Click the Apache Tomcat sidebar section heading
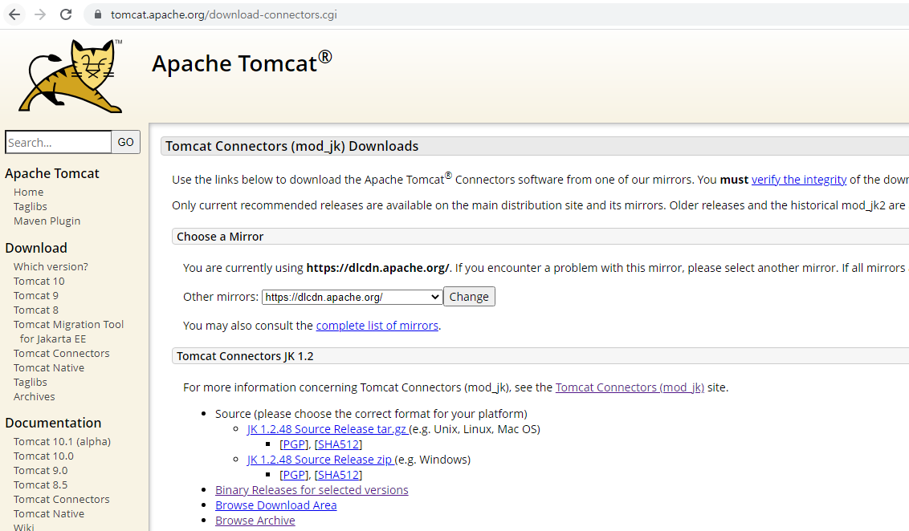The width and height of the screenshot is (909, 531). tap(52, 173)
